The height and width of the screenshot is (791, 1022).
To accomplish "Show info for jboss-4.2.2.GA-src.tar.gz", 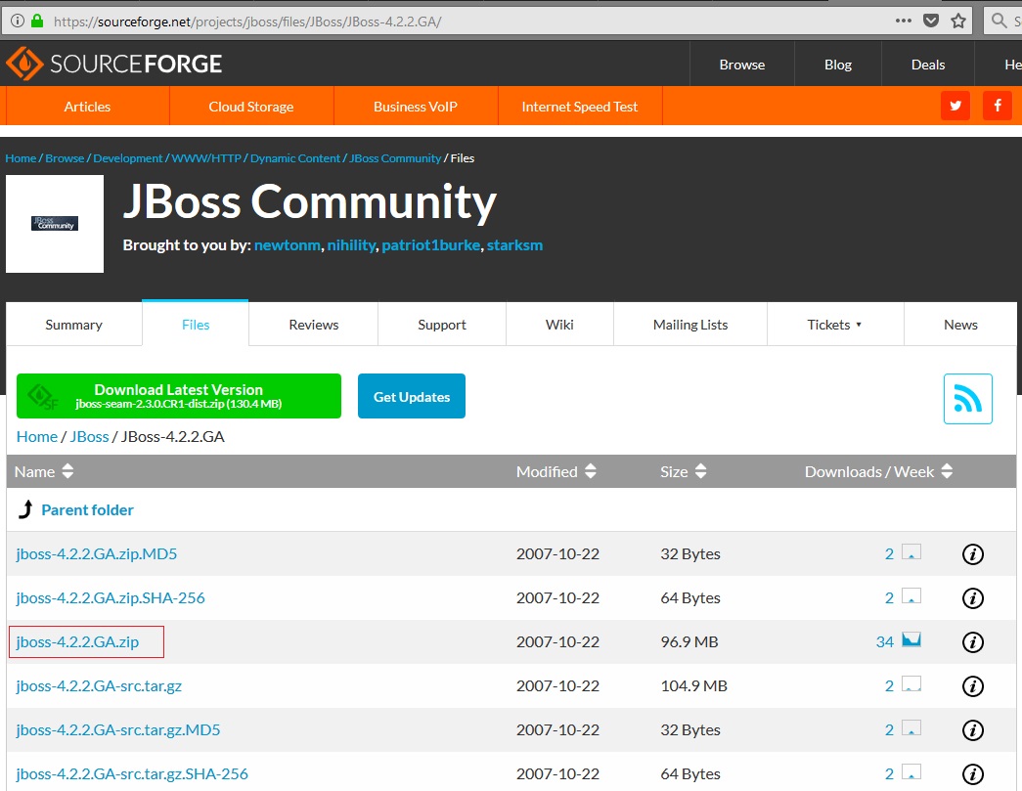I will [972, 686].
